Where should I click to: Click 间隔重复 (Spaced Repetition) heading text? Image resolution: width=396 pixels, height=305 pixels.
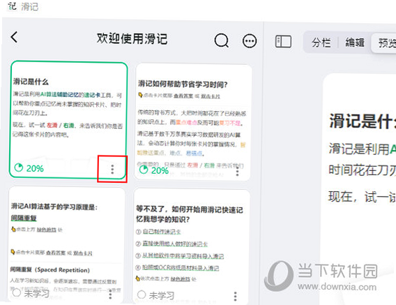click(x=50, y=270)
